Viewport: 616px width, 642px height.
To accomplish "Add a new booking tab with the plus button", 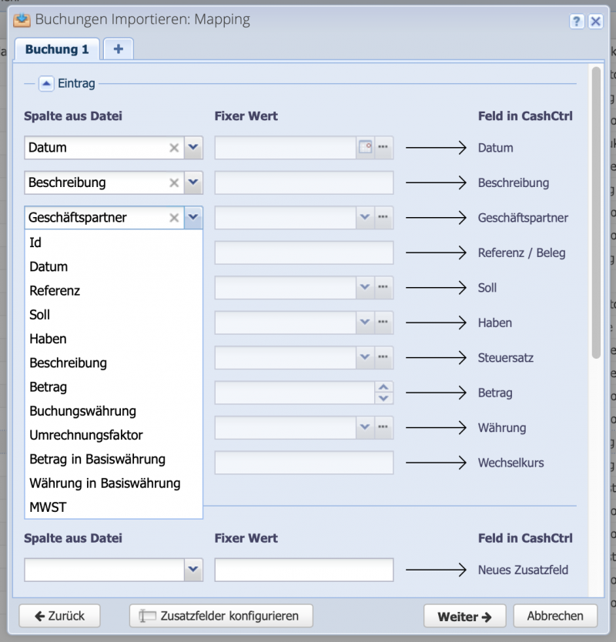I will 119,48.
